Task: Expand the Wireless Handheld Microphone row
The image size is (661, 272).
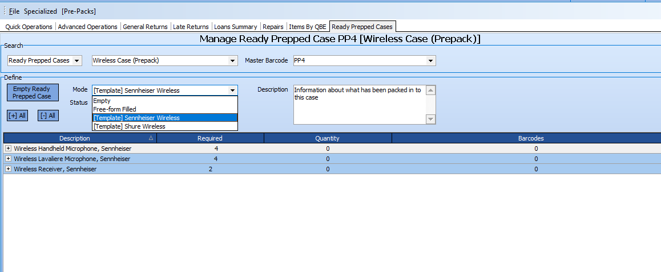Action: pos(8,149)
